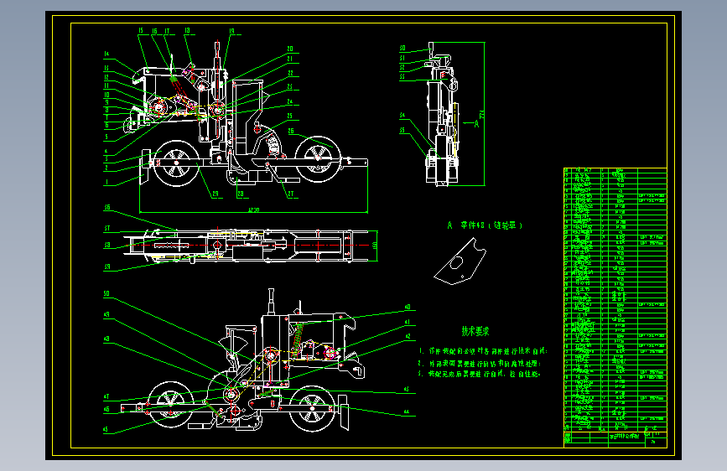Click part callout number 11

(x=106, y=85)
